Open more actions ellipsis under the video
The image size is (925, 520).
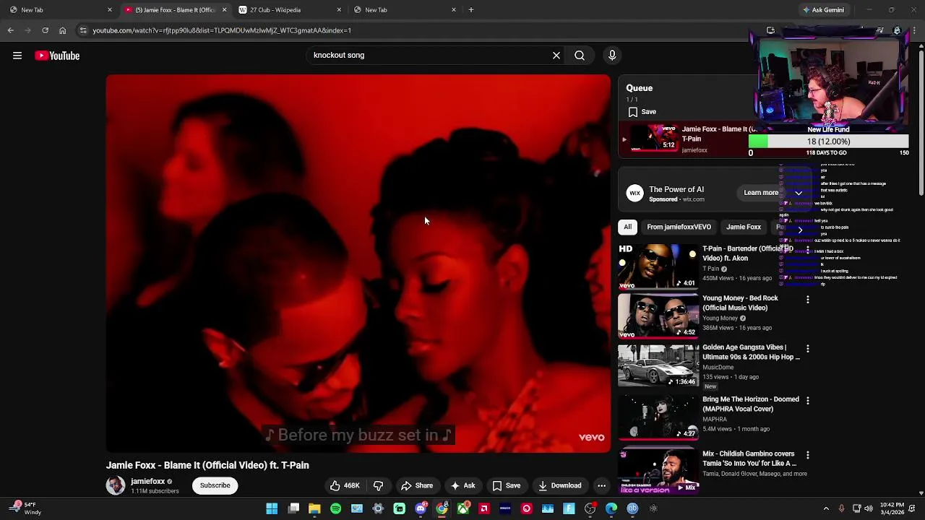point(601,485)
